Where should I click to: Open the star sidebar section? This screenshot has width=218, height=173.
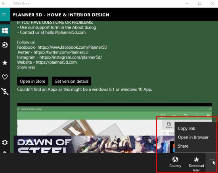[x=5, y=63]
